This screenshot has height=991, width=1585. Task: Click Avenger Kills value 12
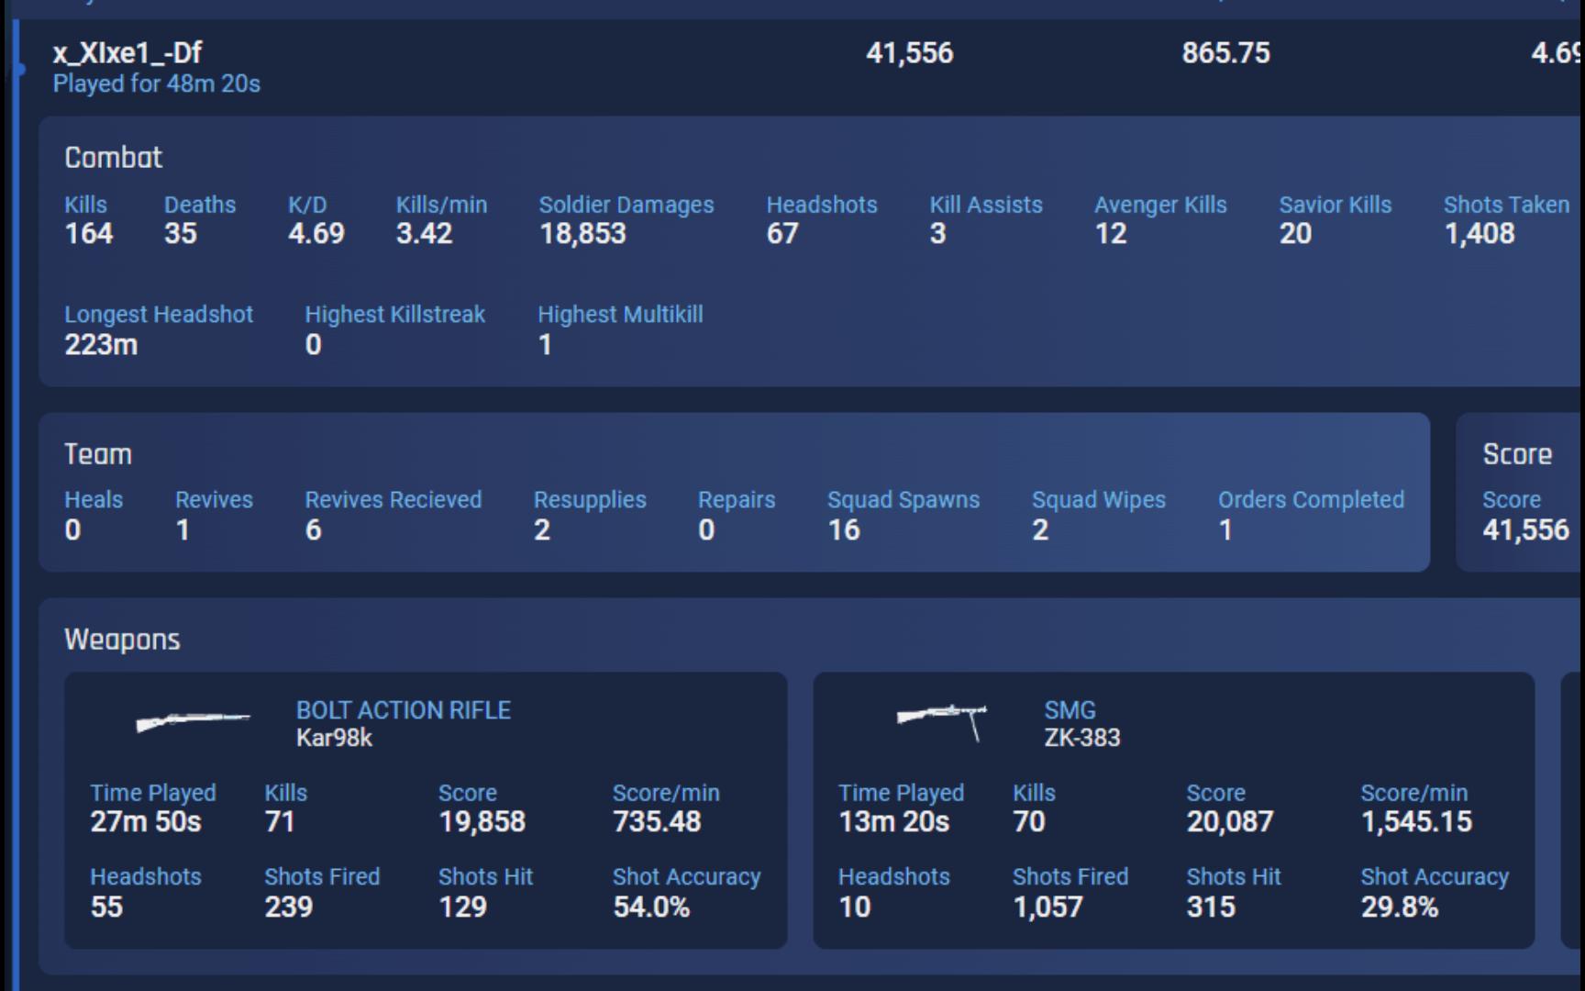click(x=1111, y=233)
